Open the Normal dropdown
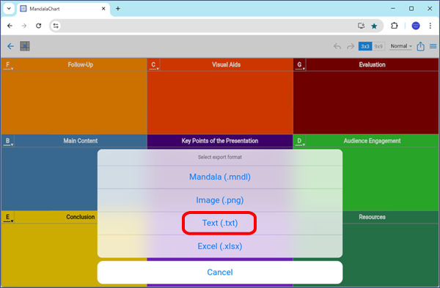This screenshot has height=288, width=440. pos(401,46)
